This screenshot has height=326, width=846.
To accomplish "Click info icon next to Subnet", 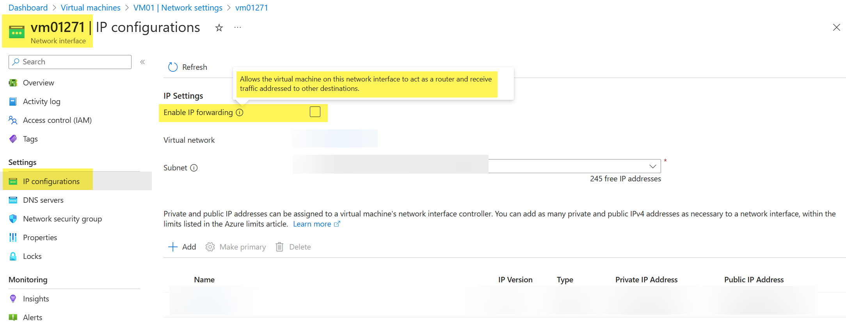I will coord(194,168).
